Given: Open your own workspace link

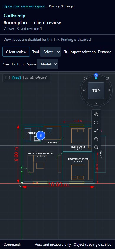Looking at the screenshot, I should pyautogui.click(x=24, y=6).
